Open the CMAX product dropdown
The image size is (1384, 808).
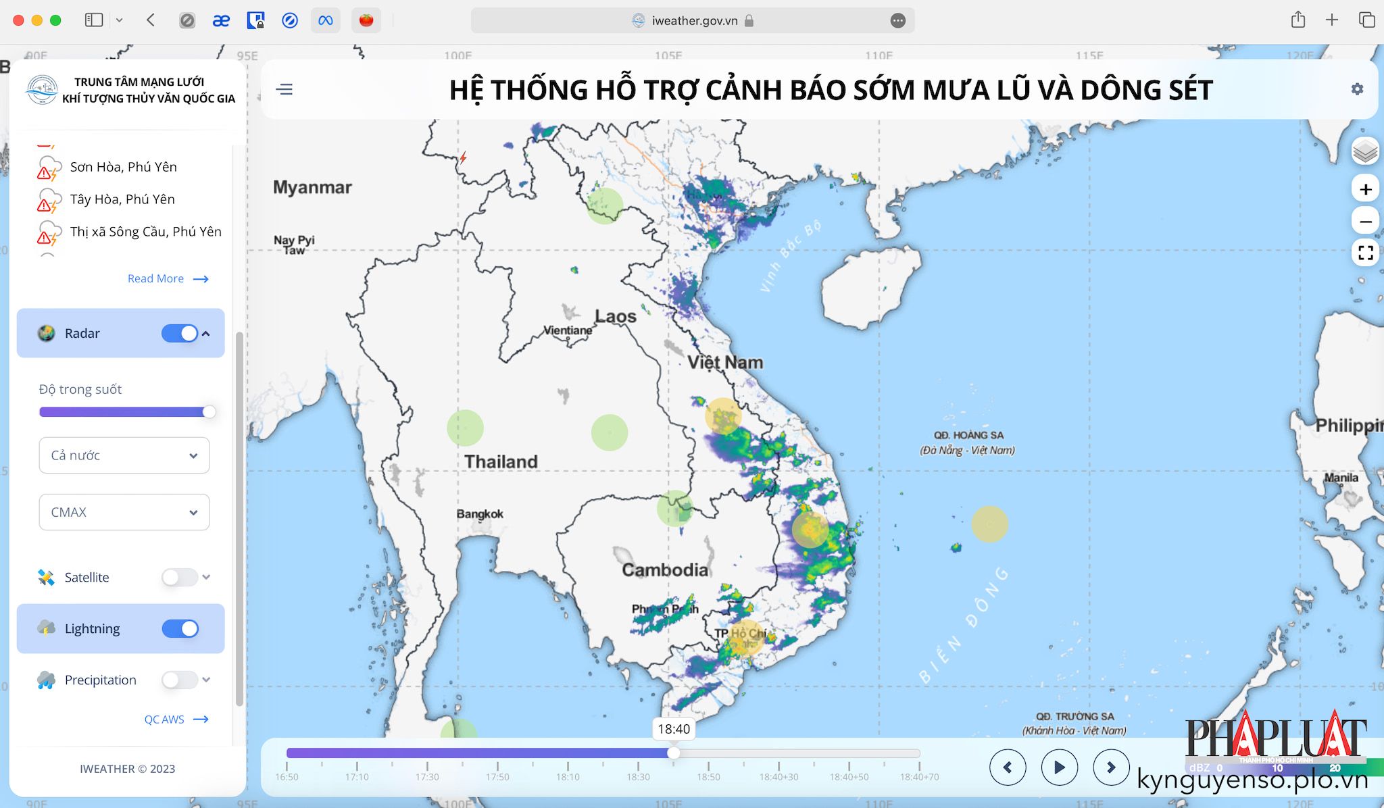124,512
